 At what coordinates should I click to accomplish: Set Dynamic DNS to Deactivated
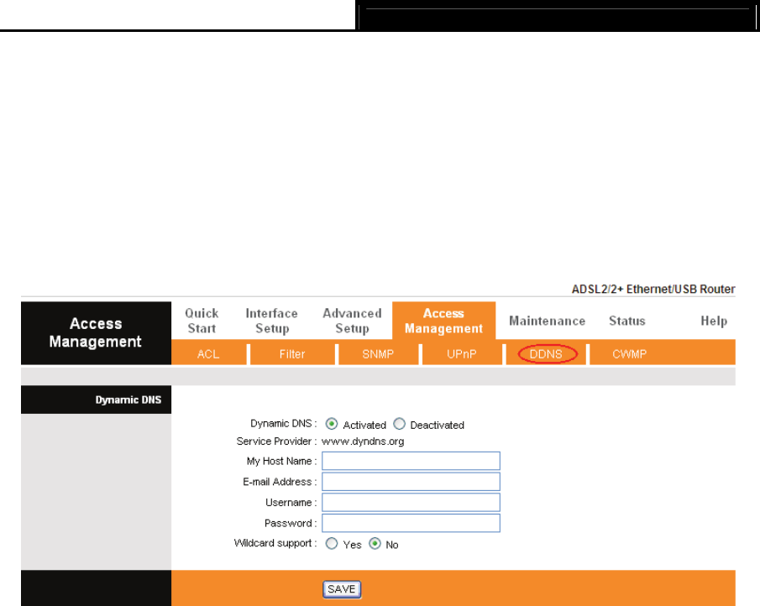pyautogui.click(x=399, y=424)
